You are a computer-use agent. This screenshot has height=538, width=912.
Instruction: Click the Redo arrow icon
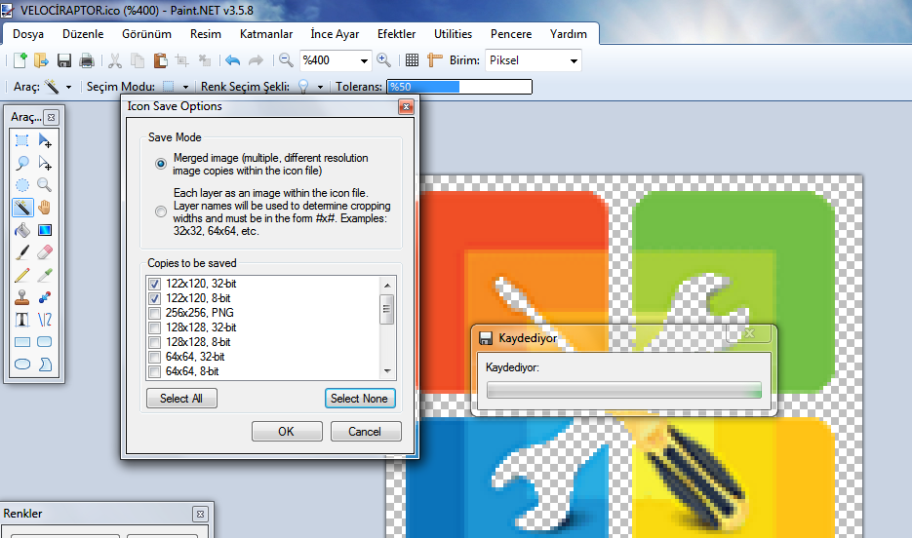256,60
